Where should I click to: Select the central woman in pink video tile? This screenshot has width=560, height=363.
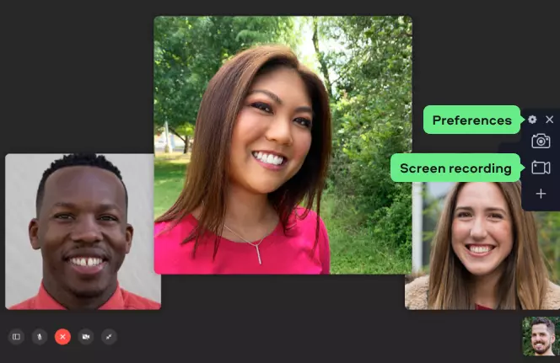pyautogui.click(x=283, y=145)
